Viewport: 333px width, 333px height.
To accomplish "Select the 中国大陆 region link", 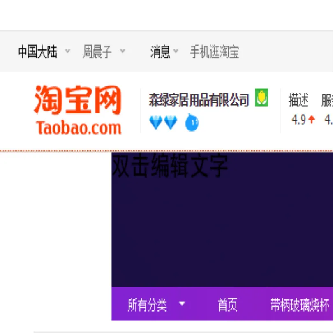I will click(x=37, y=52).
